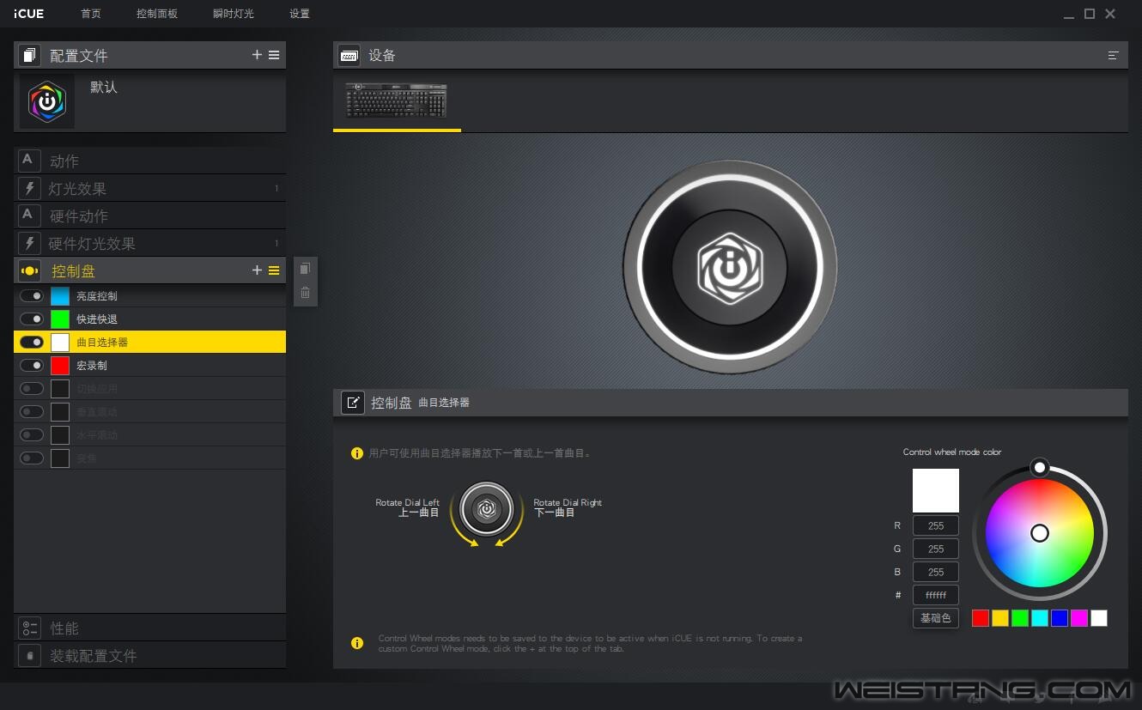Open the 瞬时灯光 menu tab
Screen dimensions: 1142x710
[234, 14]
